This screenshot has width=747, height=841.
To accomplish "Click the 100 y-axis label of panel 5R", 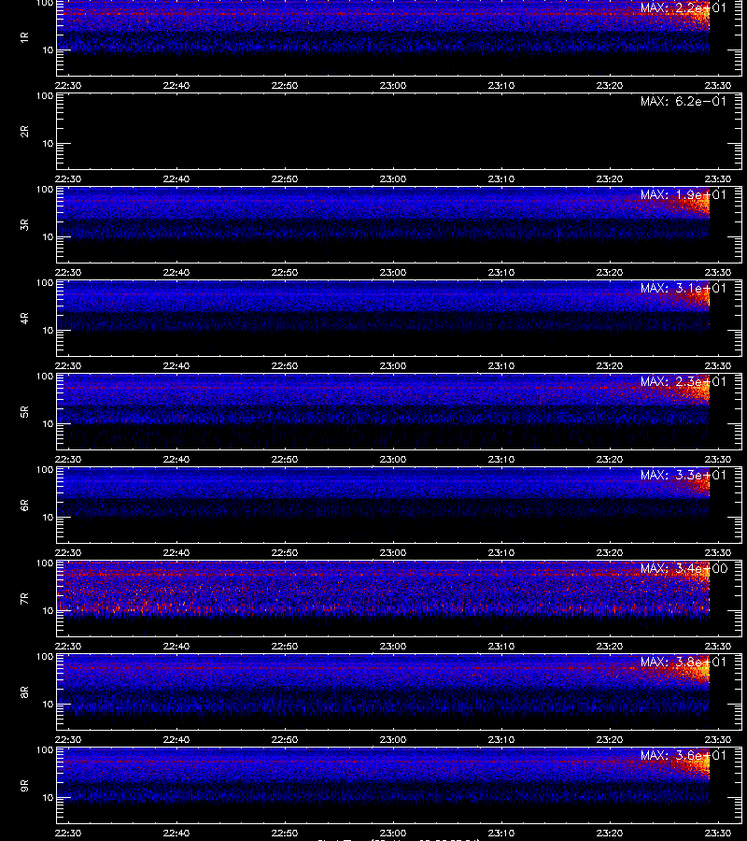I will click(x=45, y=377).
